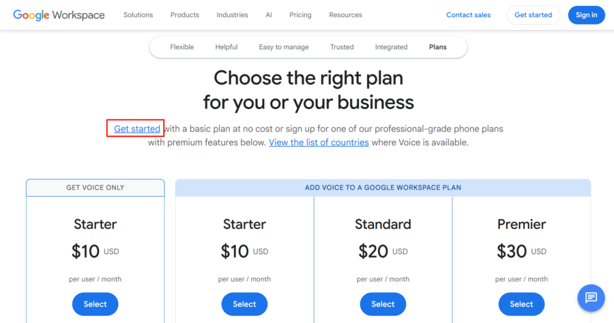The image size is (614, 323).
Task: Open View the list of countries link
Action: click(319, 142)
